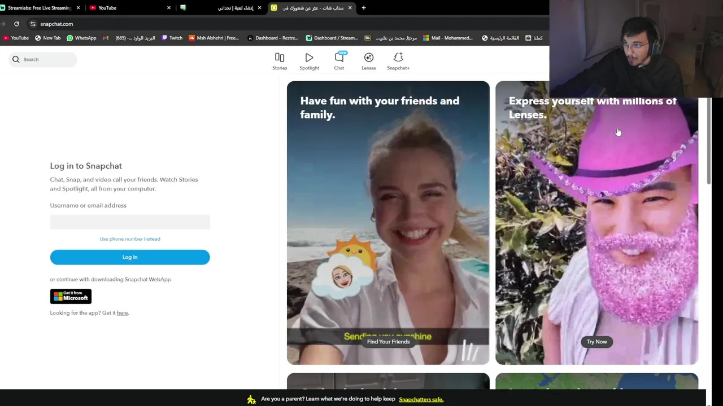Open the Dashboard / Stream... bookmark
The width and height of the screenshot is (723, 406).
pos(332,38)
